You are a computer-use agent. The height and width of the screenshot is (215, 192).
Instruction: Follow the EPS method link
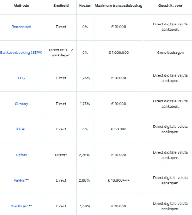pyautogui.click(x=21, y=78)
